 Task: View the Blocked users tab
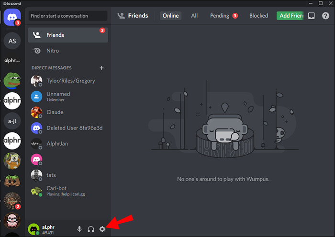tap(258, 16)
